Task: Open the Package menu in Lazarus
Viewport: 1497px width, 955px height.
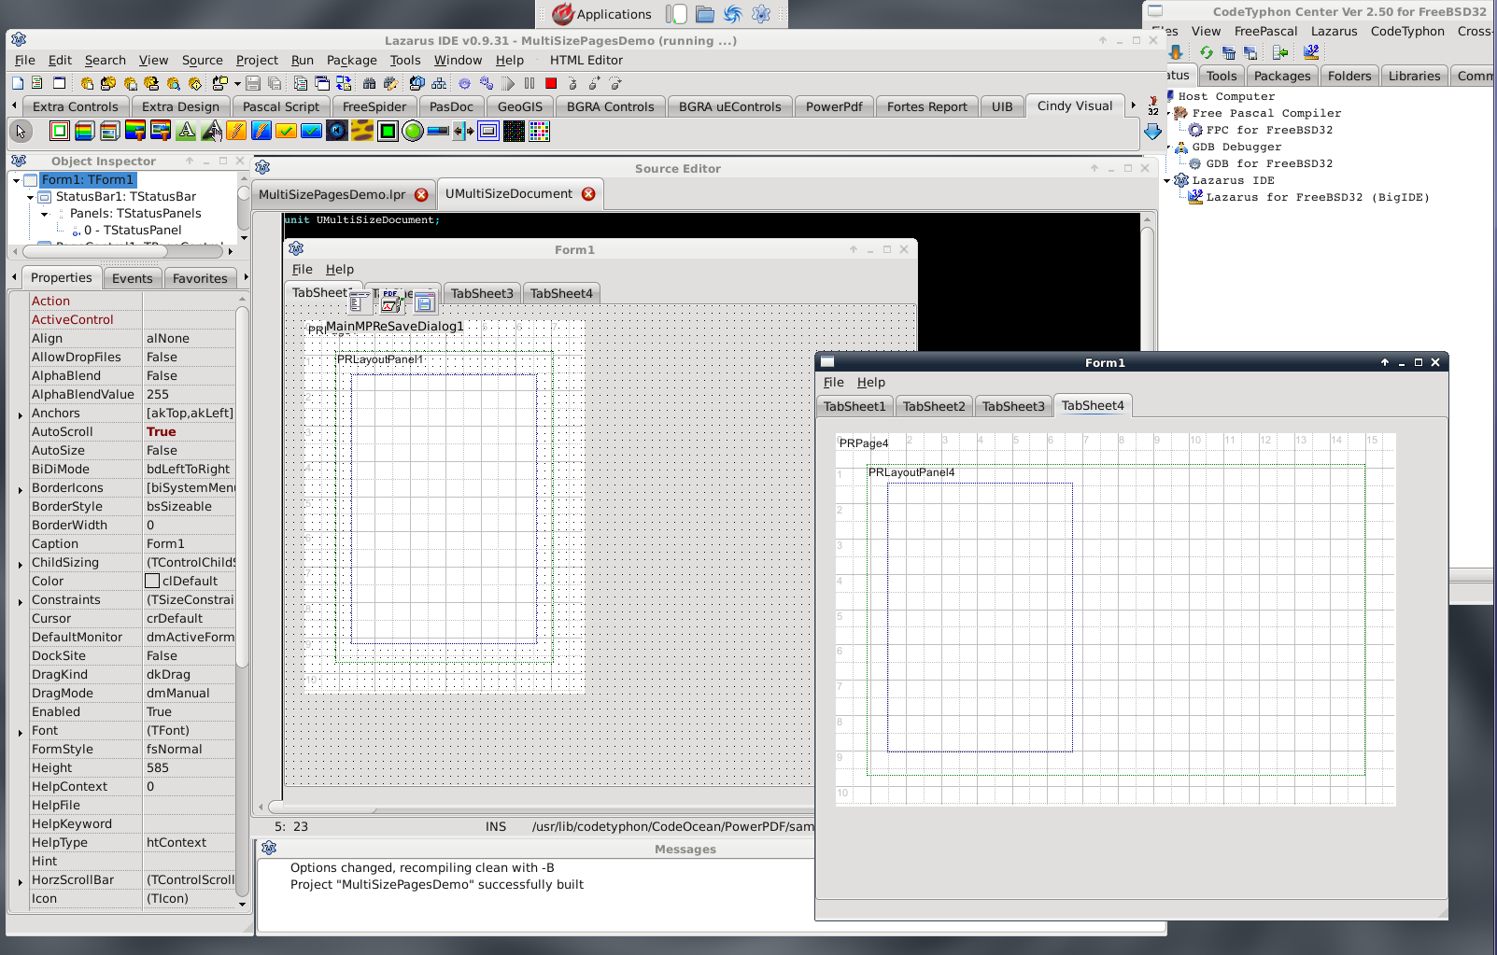Action: pos(352,60)
